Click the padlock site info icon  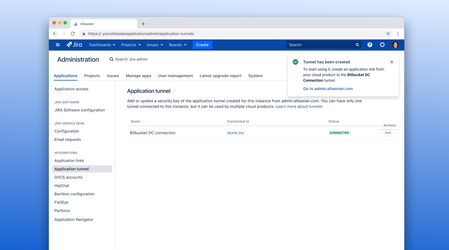pyautogui.click(x=84, y=34)
